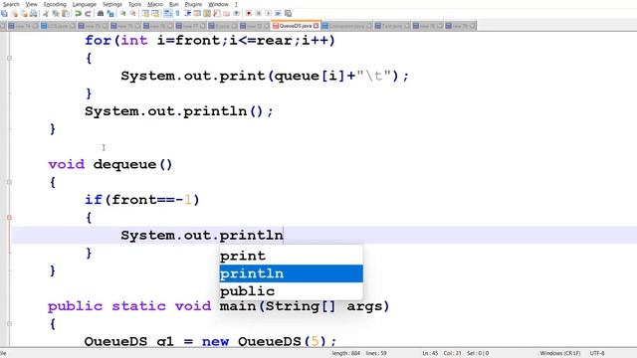Screen dimensions: 637x358
Task: Click 'for(int i=front;i<=rear;i++)' line
Action: tap(210, 41)
